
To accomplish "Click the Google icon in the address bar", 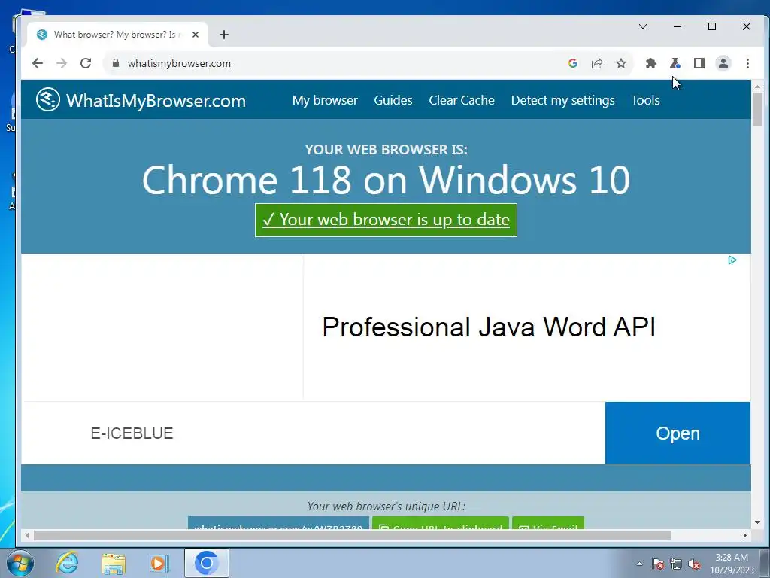I will (572, 63).
